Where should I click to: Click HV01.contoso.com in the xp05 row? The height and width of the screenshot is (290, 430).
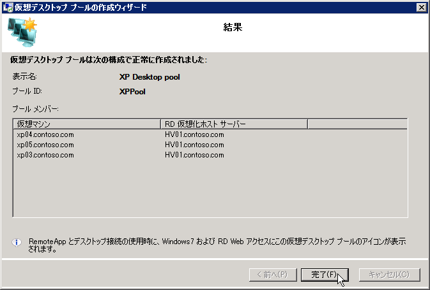[x=194, y=145]
